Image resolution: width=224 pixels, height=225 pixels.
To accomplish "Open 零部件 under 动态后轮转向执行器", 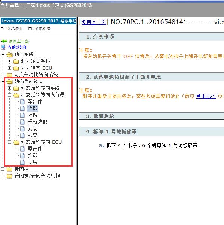I will pos(35,101).
